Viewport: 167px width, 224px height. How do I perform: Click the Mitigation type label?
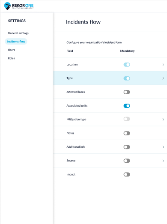(76, 119)
